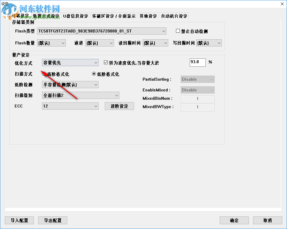
Task: Open the Flash类型 dropdown
Action: [x=163, y=31]
